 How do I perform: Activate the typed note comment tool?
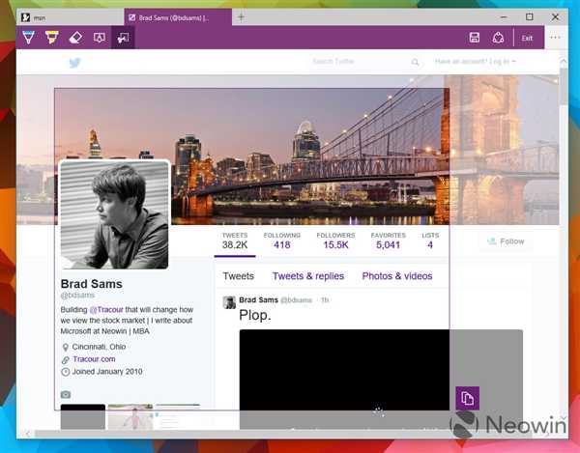click(x=99, y=38)
